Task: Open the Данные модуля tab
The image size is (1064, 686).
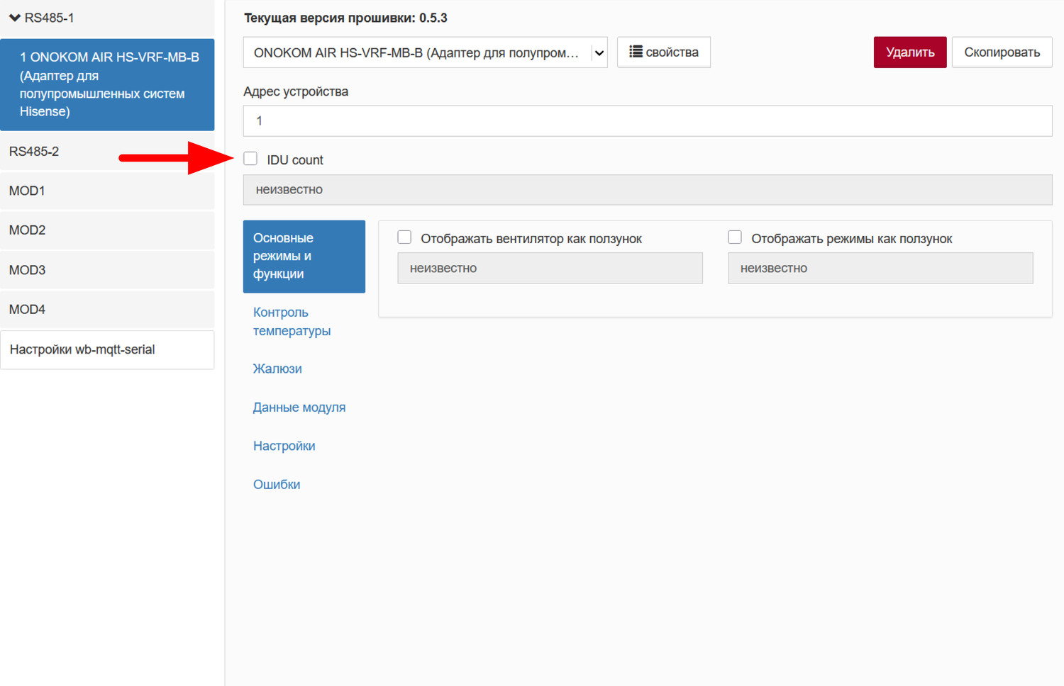Action: [299, 407]
